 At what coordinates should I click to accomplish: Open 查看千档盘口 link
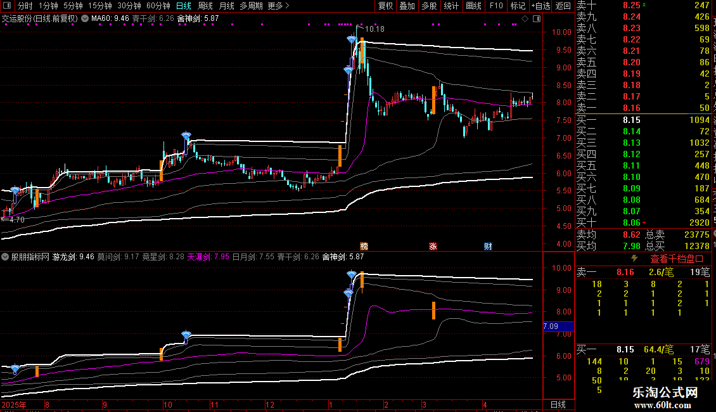coord(677,259)
